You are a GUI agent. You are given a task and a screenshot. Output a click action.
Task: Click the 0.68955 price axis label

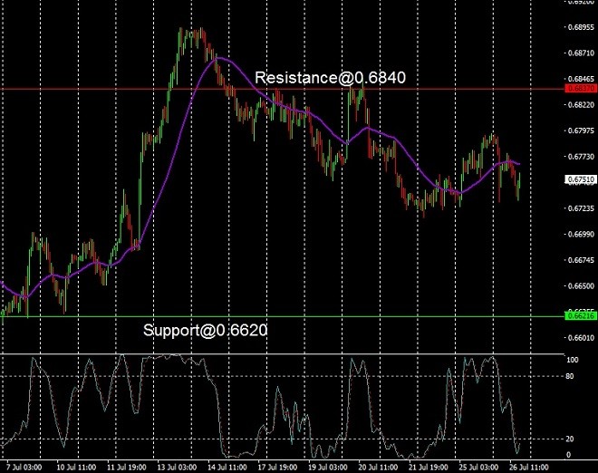tap(581, 27)
